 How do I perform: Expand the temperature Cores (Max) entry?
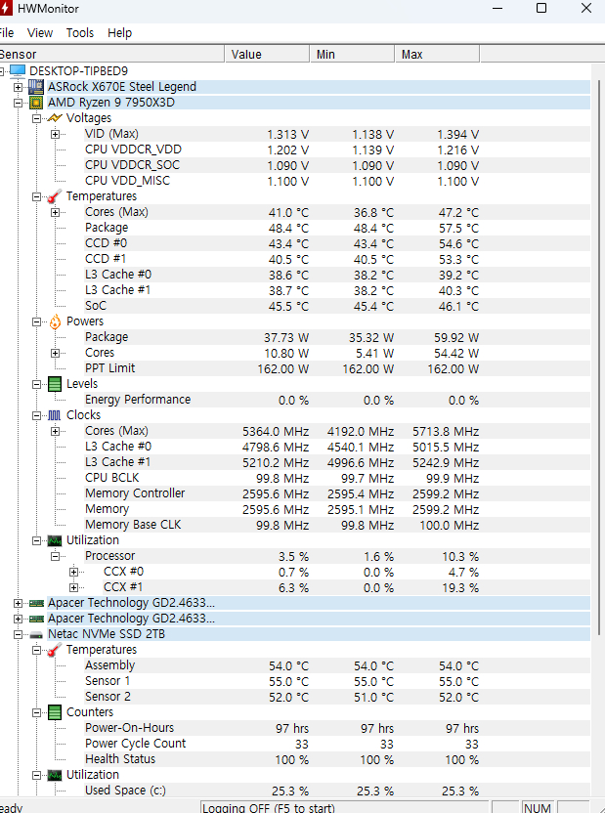(x=55, y=212)
